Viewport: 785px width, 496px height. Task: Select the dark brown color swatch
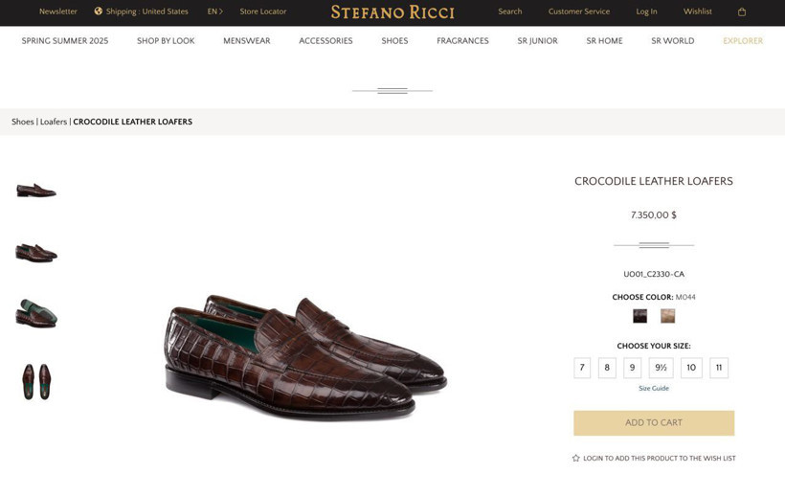click(x=639, y=316)
